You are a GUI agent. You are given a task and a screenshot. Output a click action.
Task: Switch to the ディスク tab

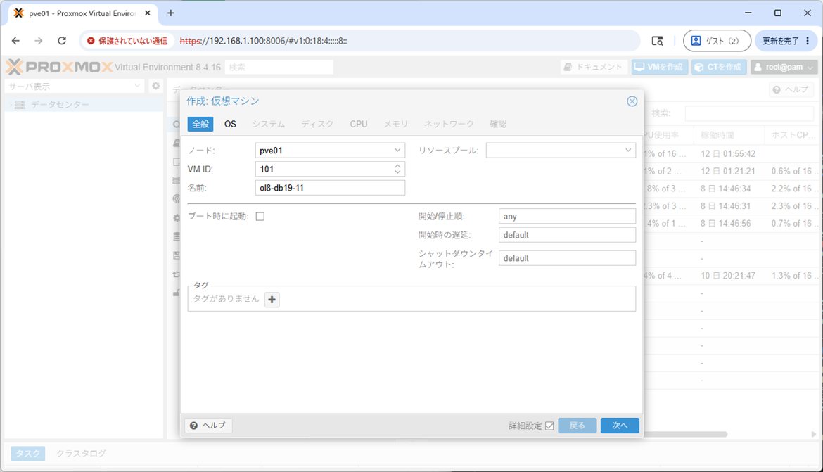click(317, 124)
